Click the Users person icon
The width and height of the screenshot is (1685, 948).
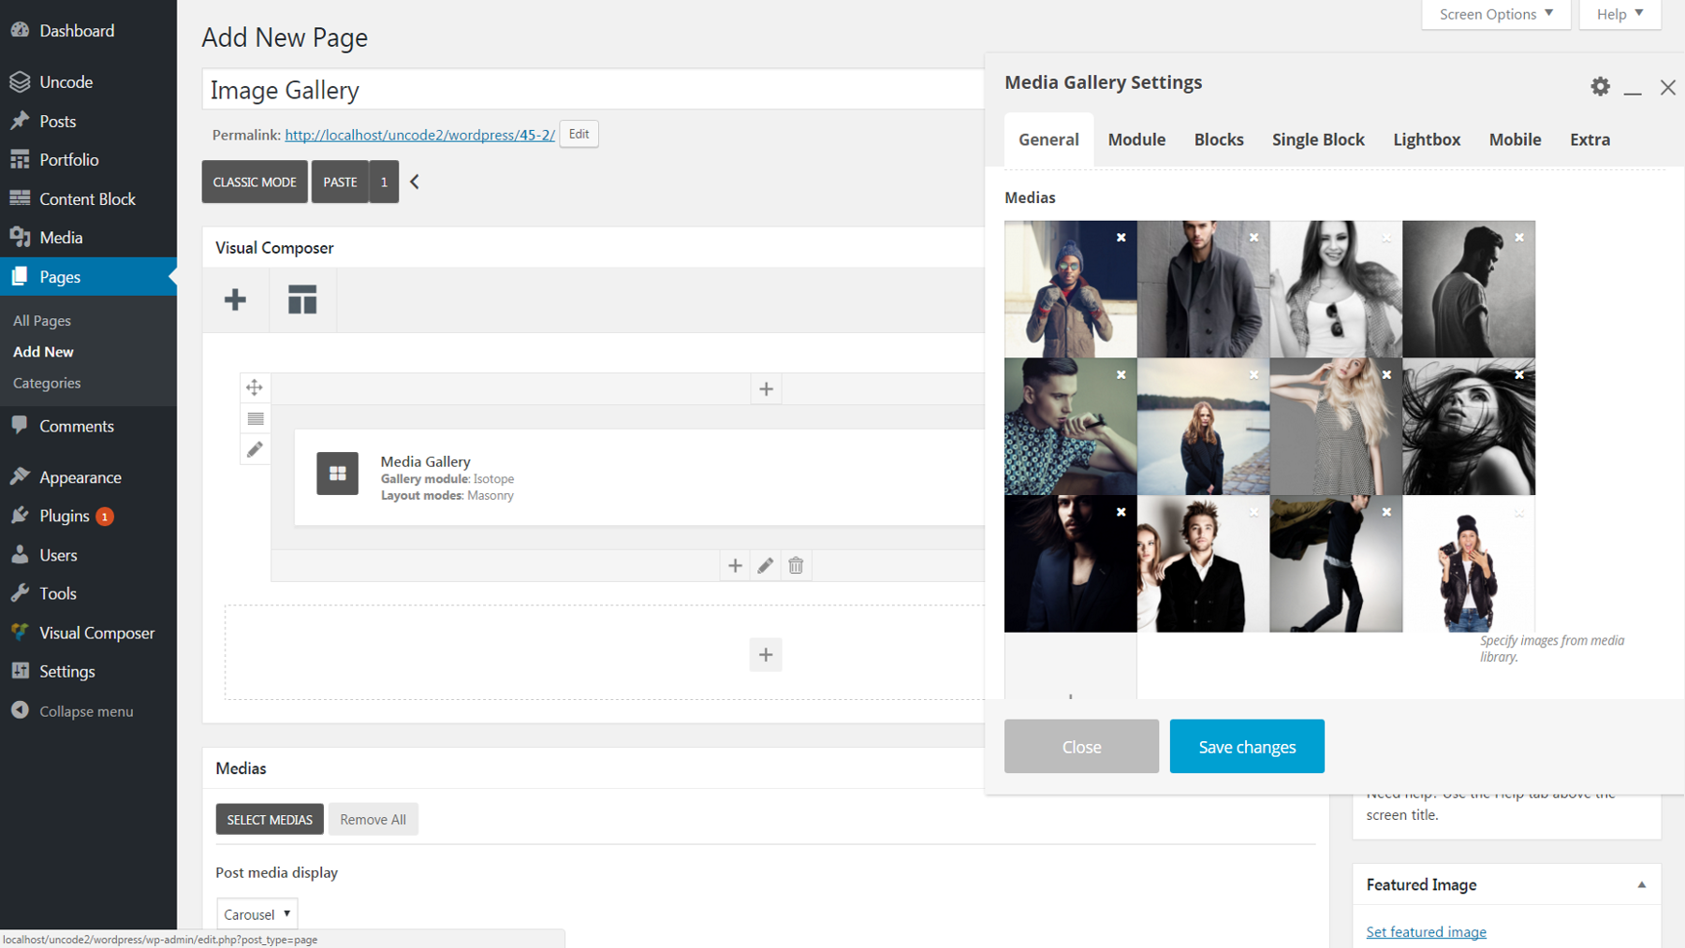coord(20,554)
